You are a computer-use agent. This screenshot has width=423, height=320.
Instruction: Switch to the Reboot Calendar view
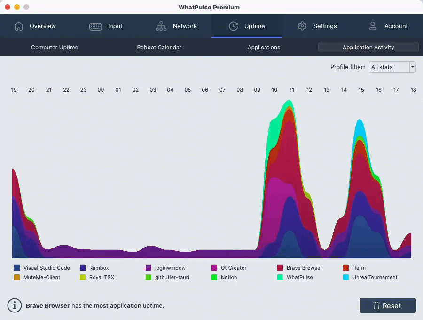pos(159,47)
